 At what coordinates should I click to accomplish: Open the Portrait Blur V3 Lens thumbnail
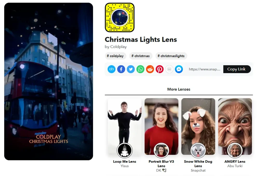[x=161, y=126]
